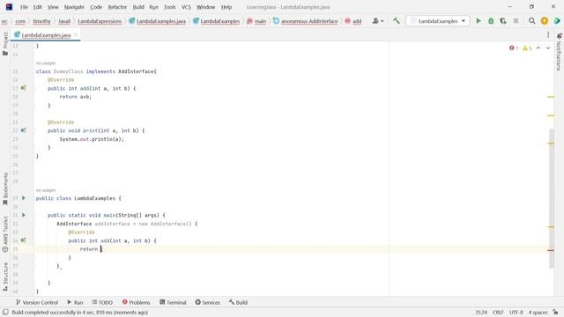Click the editor vertical scrollbar thumb
The height and width of the screenshot is (317, 564).
coord(552,198)
